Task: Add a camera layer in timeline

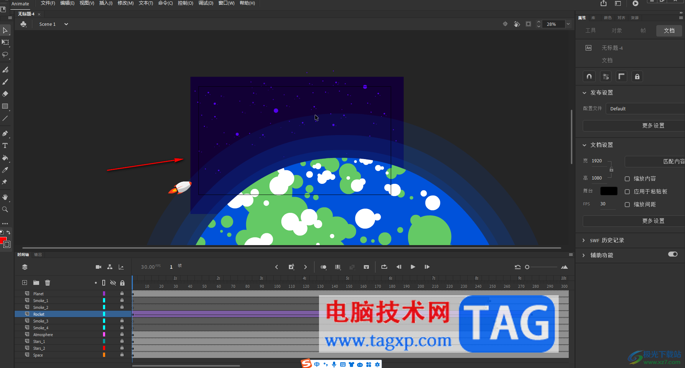Action: (x=98, y=267)
